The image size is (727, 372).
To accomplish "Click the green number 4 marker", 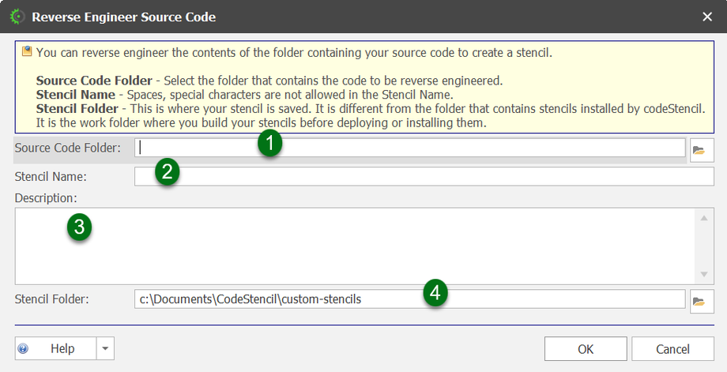I will [x=435, y=293].
